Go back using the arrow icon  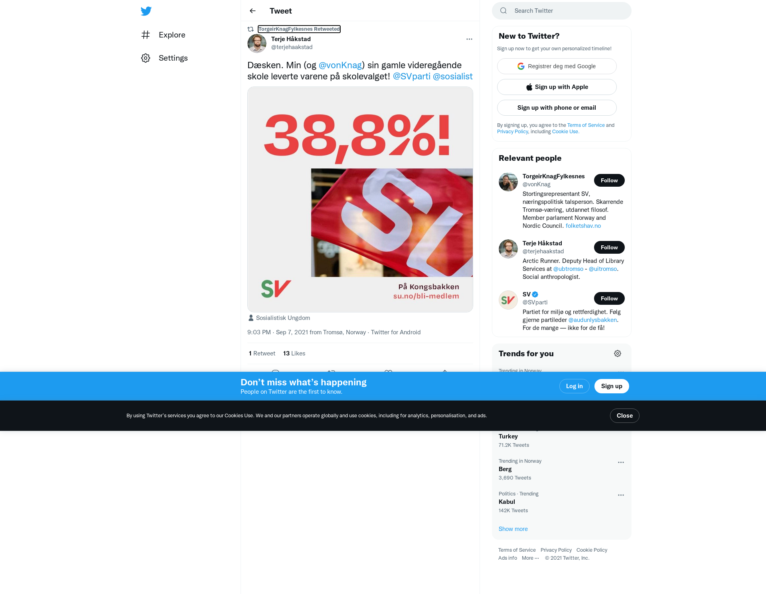253,11
